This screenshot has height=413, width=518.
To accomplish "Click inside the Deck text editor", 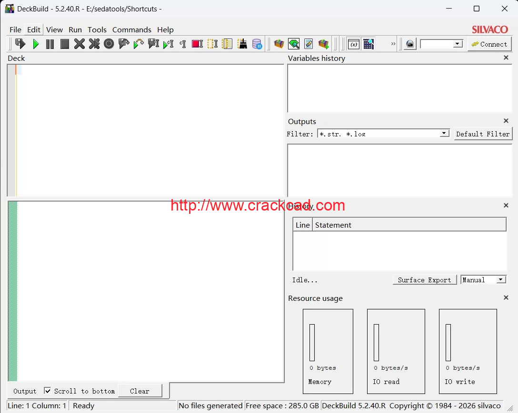I will (x=150, y=130).
